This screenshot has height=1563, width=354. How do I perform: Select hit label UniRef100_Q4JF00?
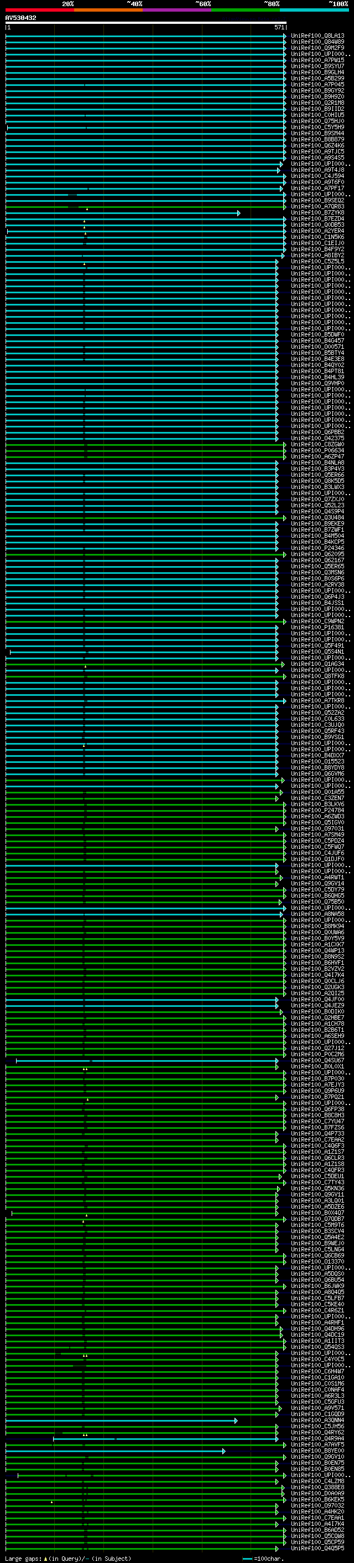(317, 999)
